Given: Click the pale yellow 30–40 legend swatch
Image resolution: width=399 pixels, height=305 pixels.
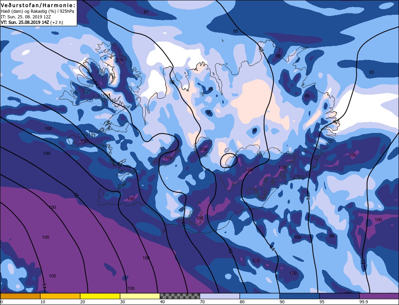Looking at the screenshot, I should [x=140, y=296].
